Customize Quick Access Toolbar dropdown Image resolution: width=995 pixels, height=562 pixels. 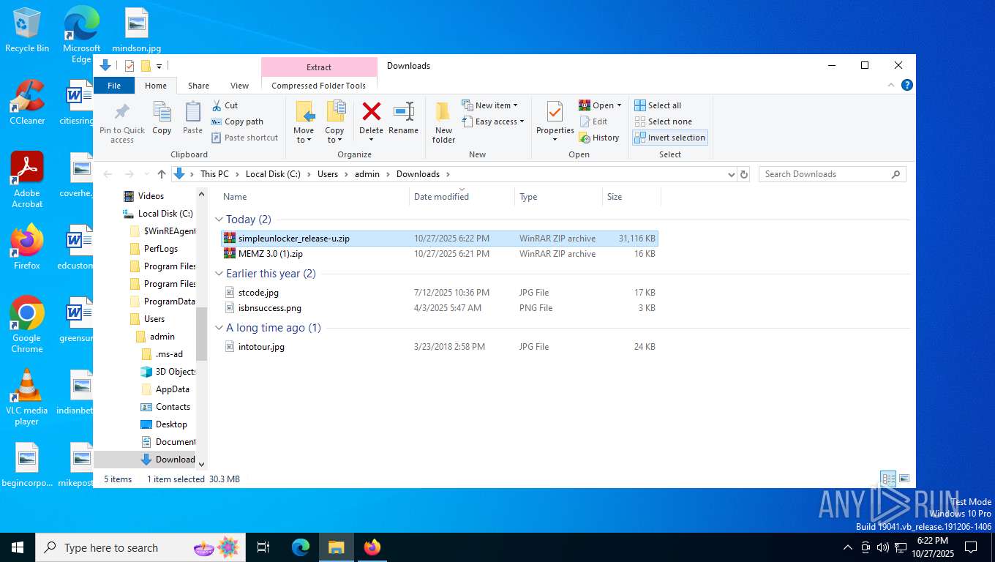click(x=159, y=66)
